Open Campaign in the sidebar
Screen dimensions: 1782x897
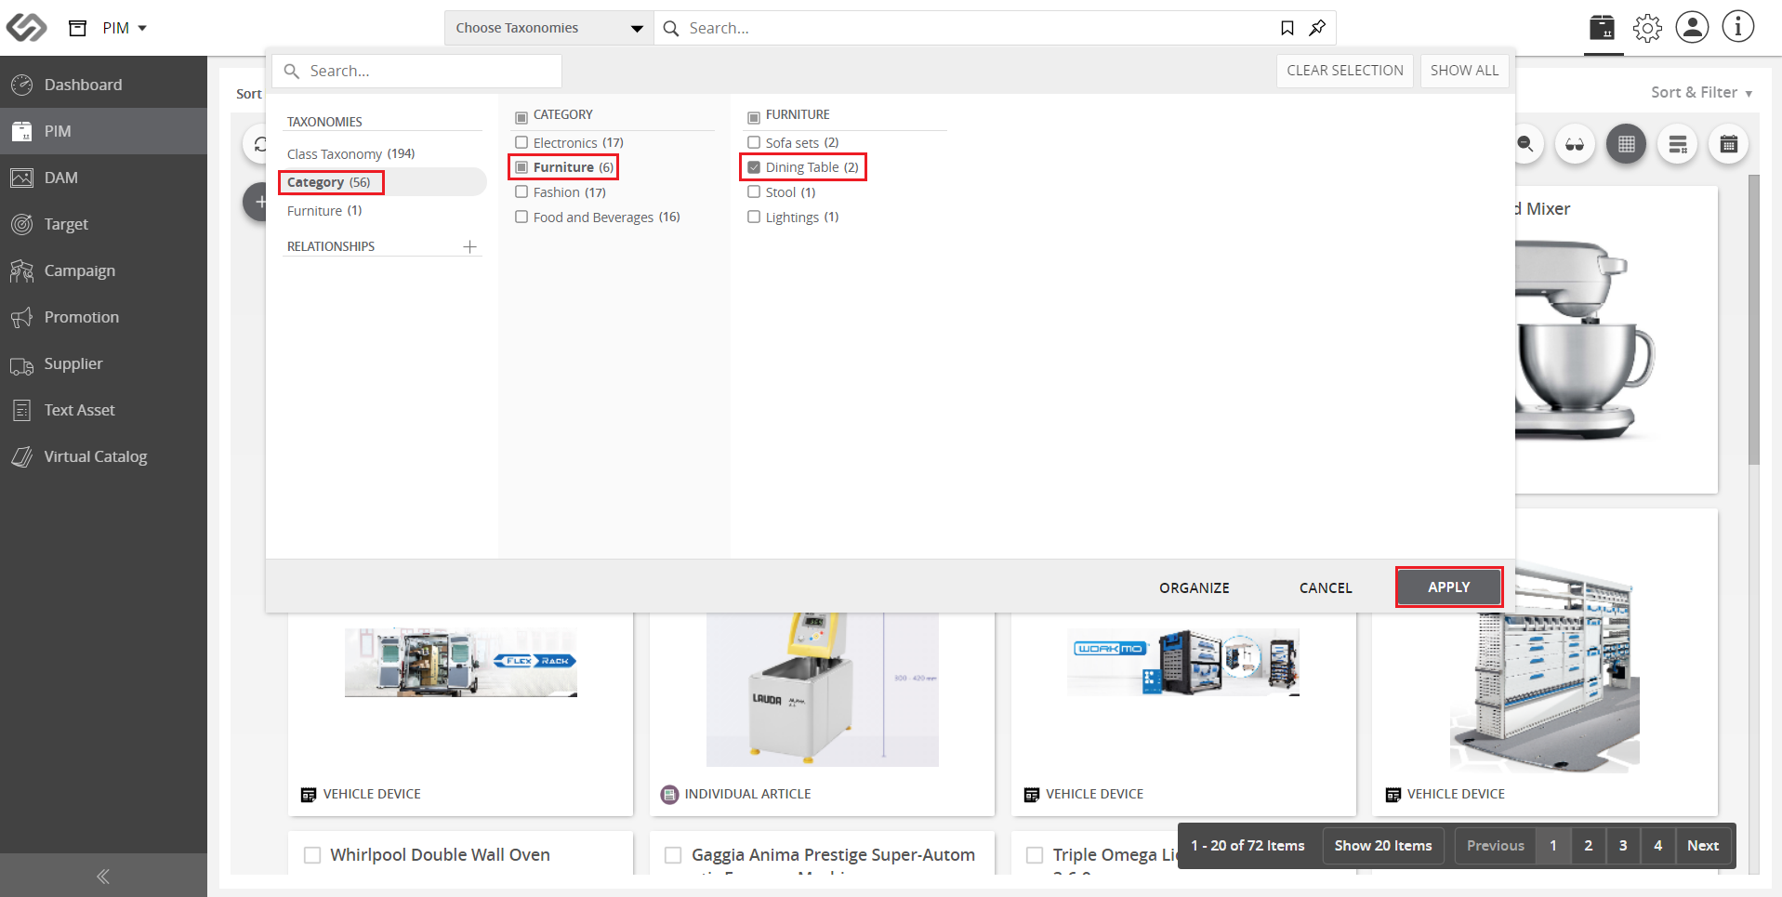click(x=103, y=270)
